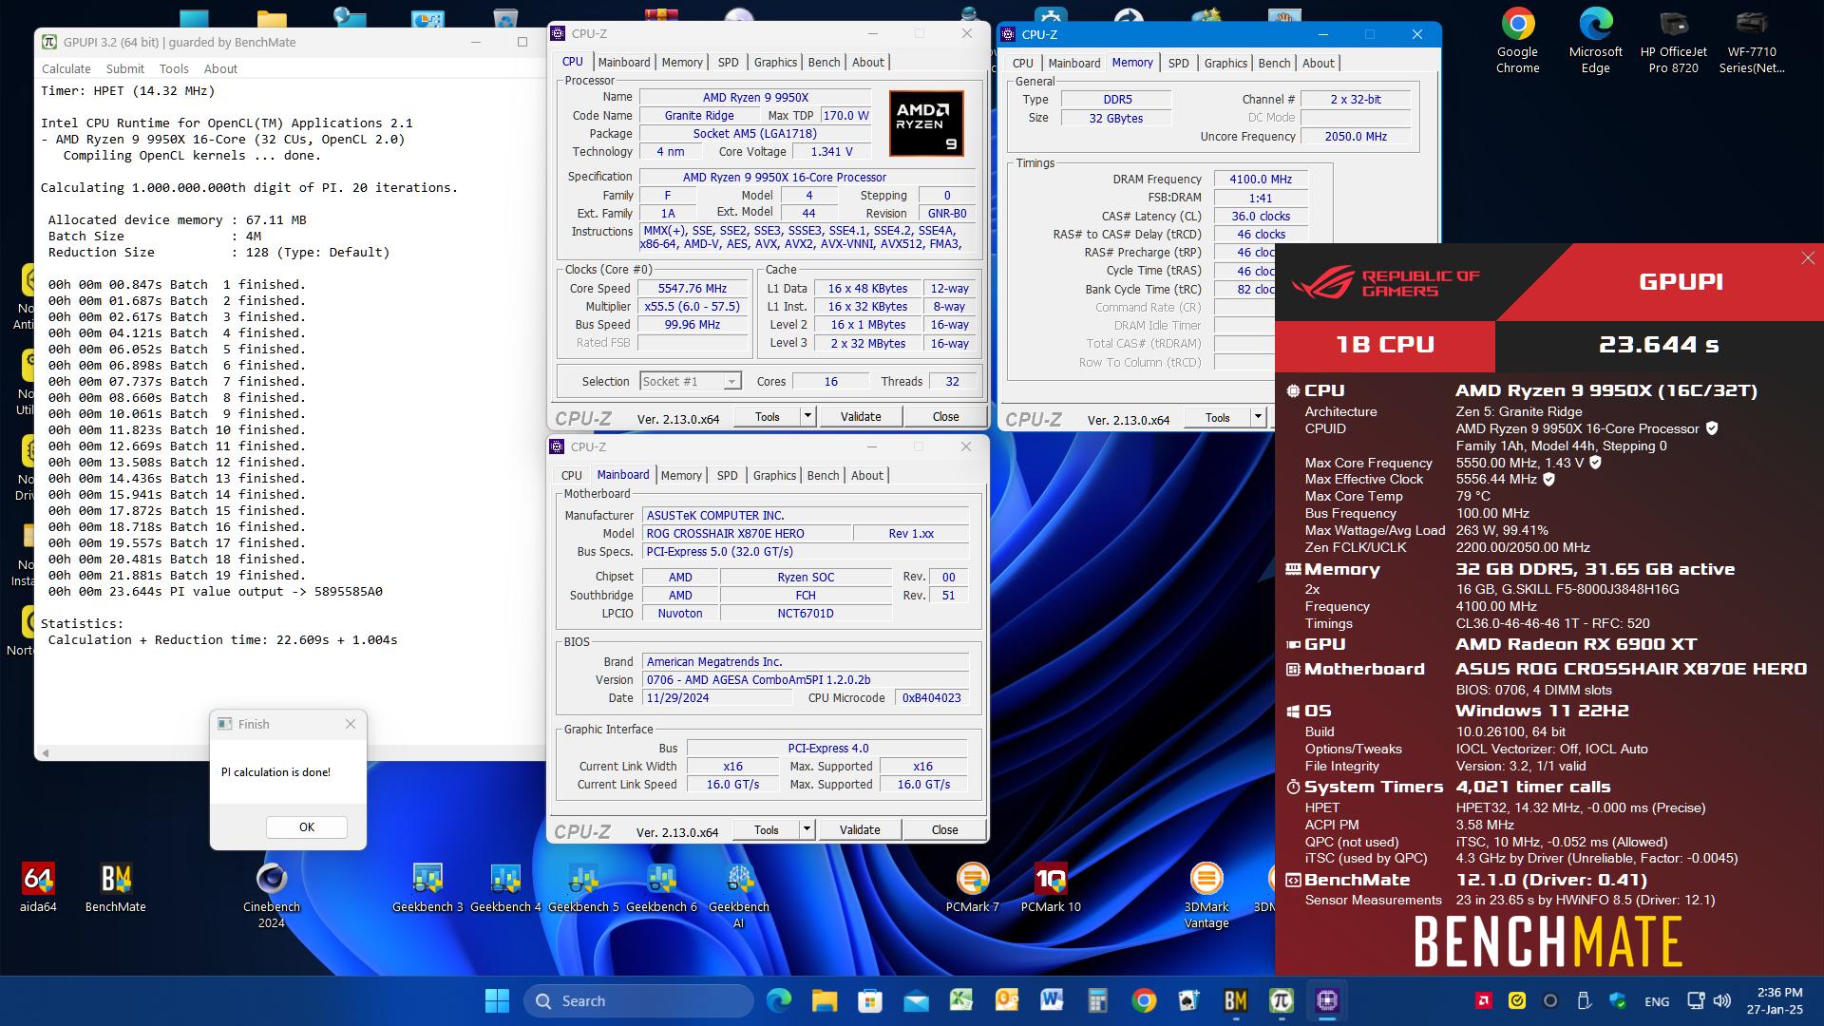The height and width of the screenshot is (1026, 1824).
Task: Open the Geekbench 3 desktop icon
Action: tap(427, 886)
